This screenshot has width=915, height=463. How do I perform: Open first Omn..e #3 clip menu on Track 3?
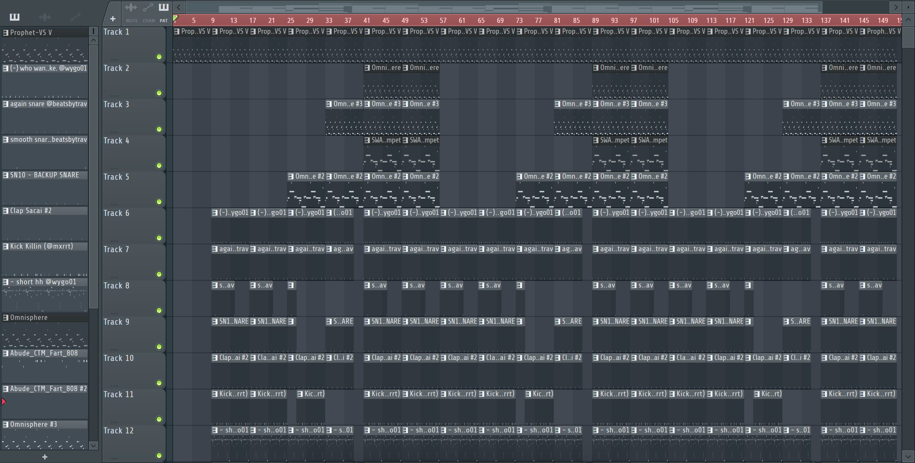tap(329, 104)
